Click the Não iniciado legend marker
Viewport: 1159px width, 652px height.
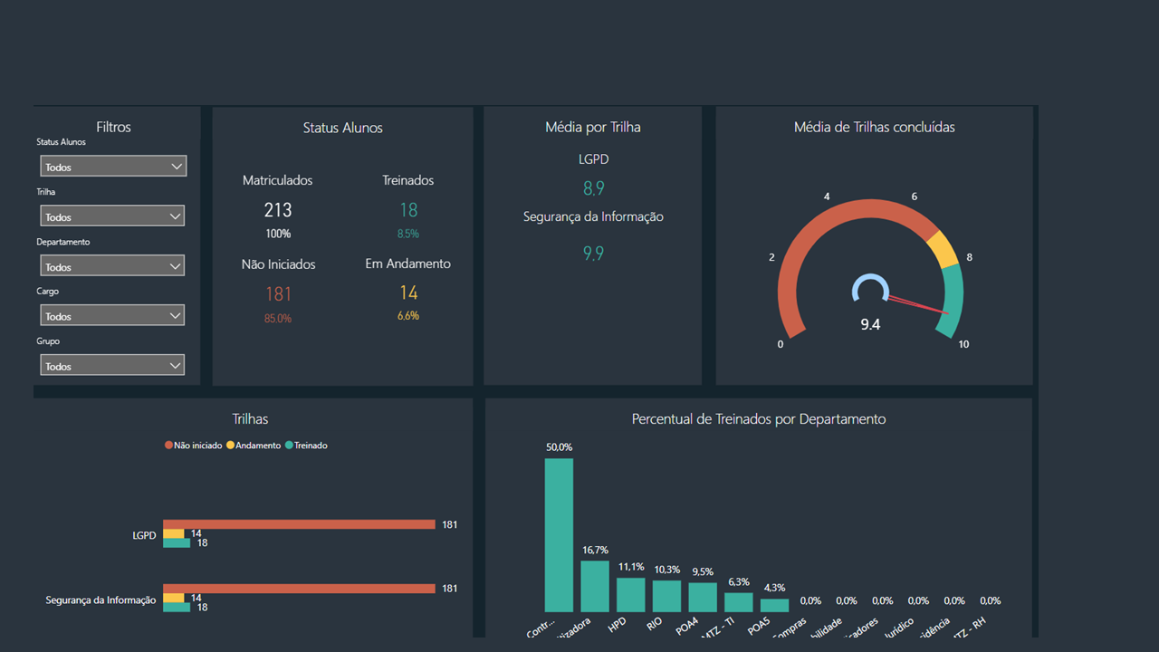(168, 446)
